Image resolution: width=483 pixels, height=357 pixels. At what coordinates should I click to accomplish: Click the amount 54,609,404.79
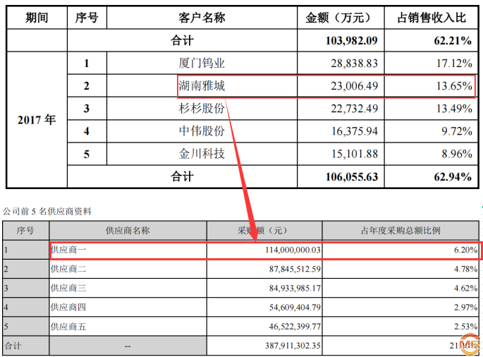(x=295, y=308)
